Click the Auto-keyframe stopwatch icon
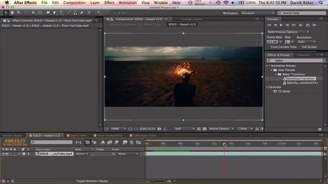Image resolution: width=328 pixels, height=184 pixels. (x=131, y=142)
